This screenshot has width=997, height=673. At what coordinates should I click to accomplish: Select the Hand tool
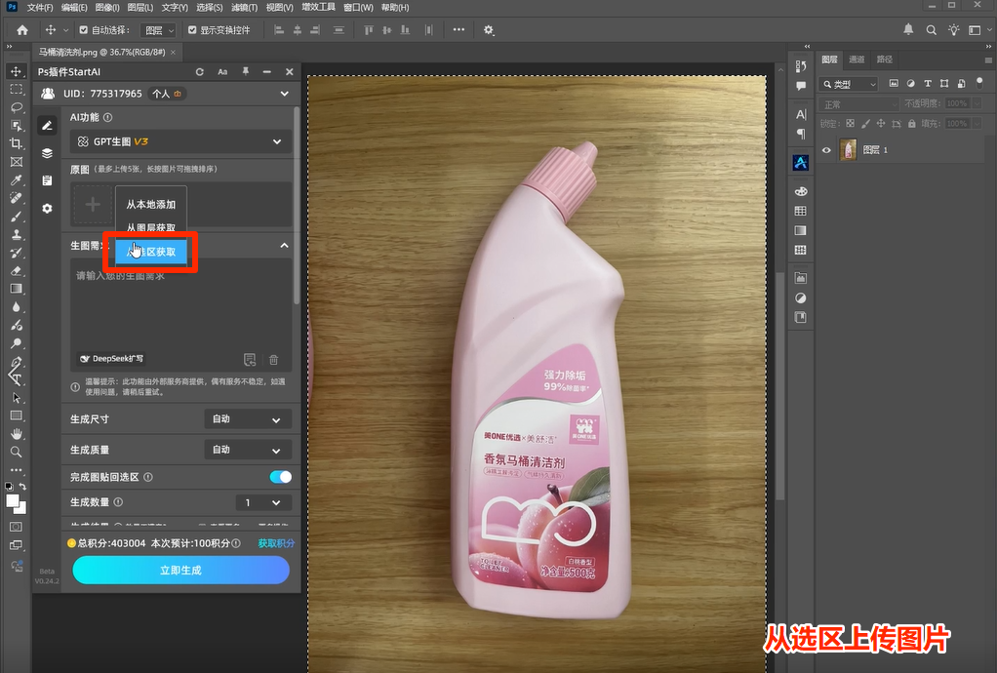click(x=16, y=434)
